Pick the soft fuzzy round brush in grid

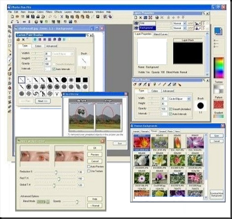click(71, 80)
